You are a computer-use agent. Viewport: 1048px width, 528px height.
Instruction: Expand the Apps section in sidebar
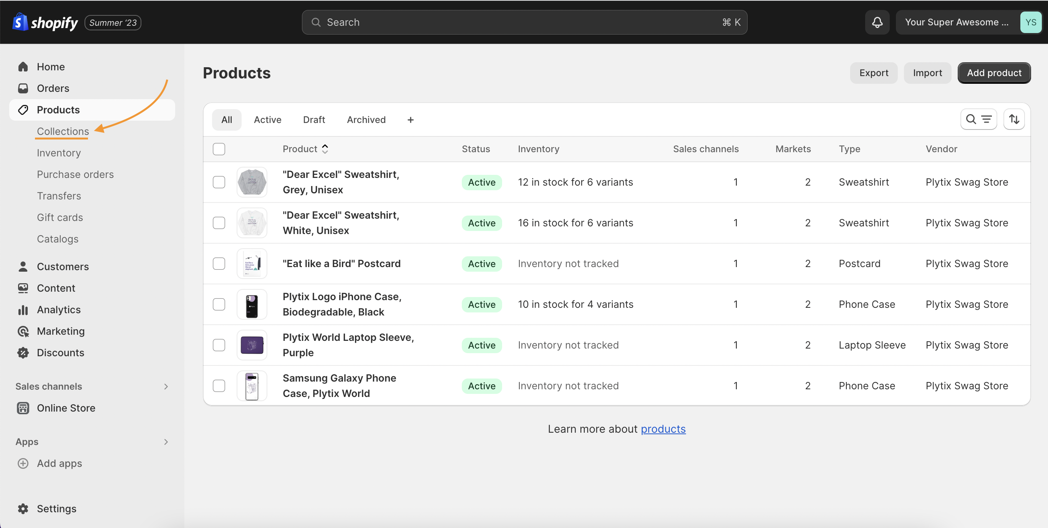point(166,441)
